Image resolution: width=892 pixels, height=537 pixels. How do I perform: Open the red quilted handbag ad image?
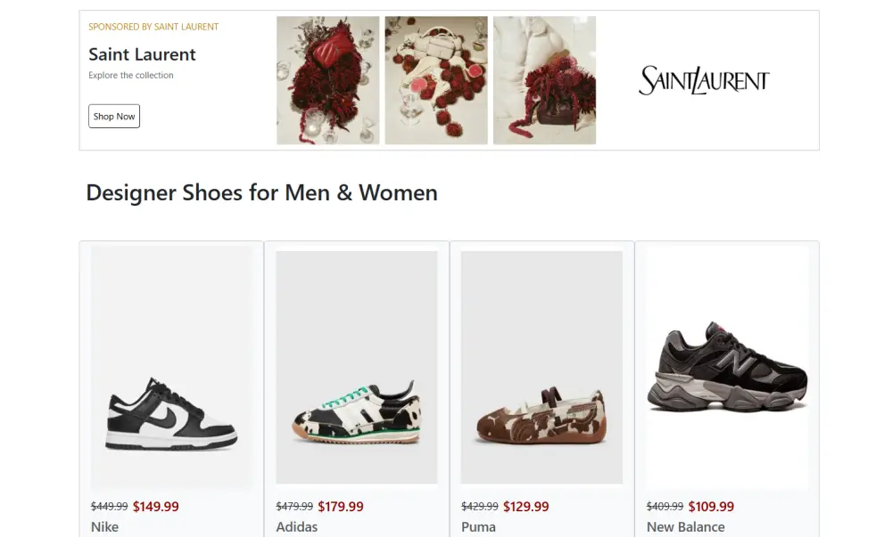327,80
